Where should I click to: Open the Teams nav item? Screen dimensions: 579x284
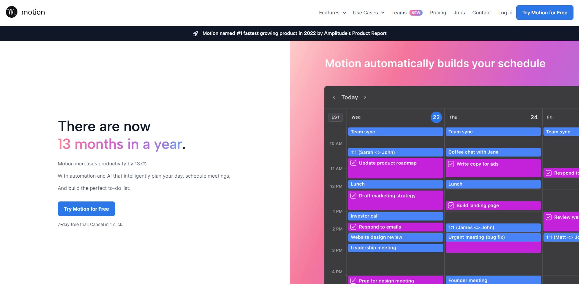click(399, 13)
